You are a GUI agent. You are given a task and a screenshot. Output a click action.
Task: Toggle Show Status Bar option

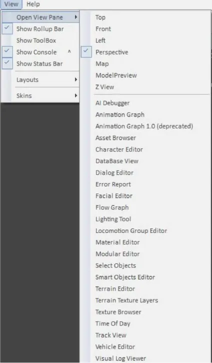(40, 64)
